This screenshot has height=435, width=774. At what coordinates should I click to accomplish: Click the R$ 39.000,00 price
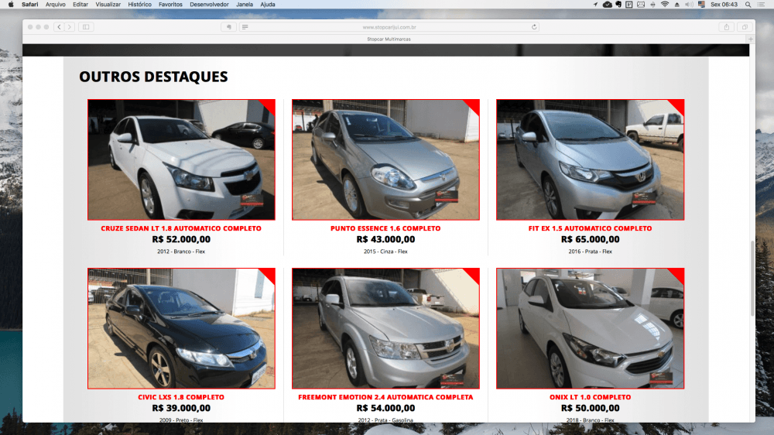(x=181, y=409)
